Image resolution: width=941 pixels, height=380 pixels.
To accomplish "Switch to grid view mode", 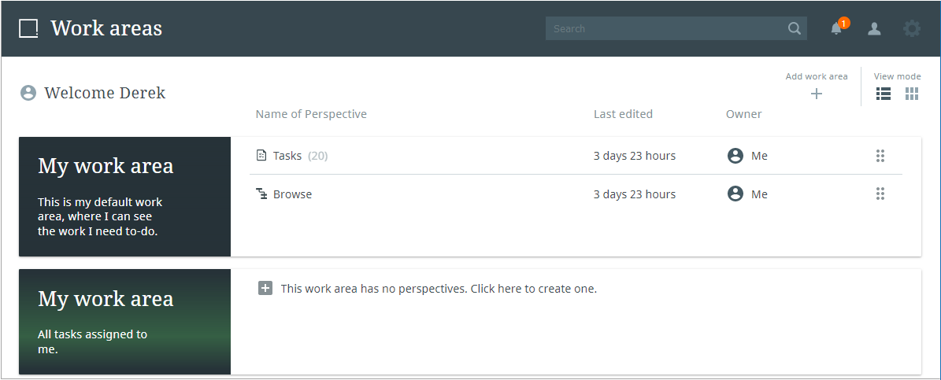I will coord(912,94).
